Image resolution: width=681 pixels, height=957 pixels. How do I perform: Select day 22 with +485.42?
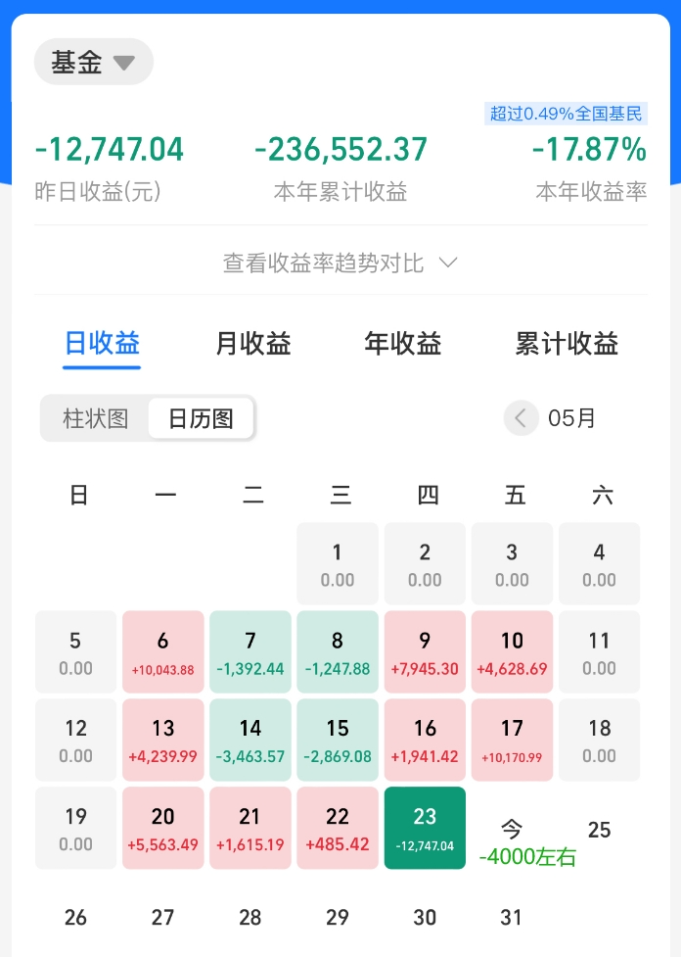pos(338,828)
